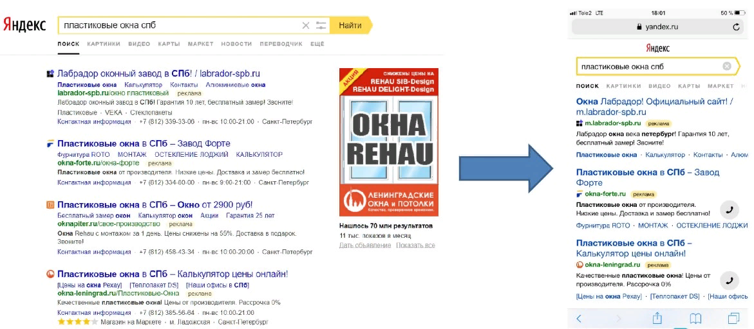The width and height of the screenshot is (754, 329).
Task: Tap МОНТАЖ sitelink on mobile result
Action: [653, 226]
